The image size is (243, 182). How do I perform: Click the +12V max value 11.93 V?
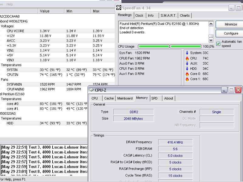[x=98, y=36]
